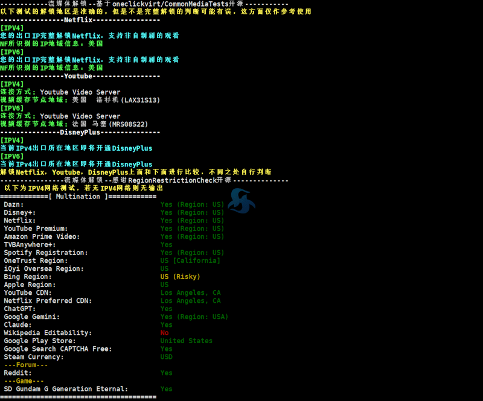Screen dimensions: 483x401
Task: Click the 'ChatGPT:' row label
Action: [x=20, y=309]
